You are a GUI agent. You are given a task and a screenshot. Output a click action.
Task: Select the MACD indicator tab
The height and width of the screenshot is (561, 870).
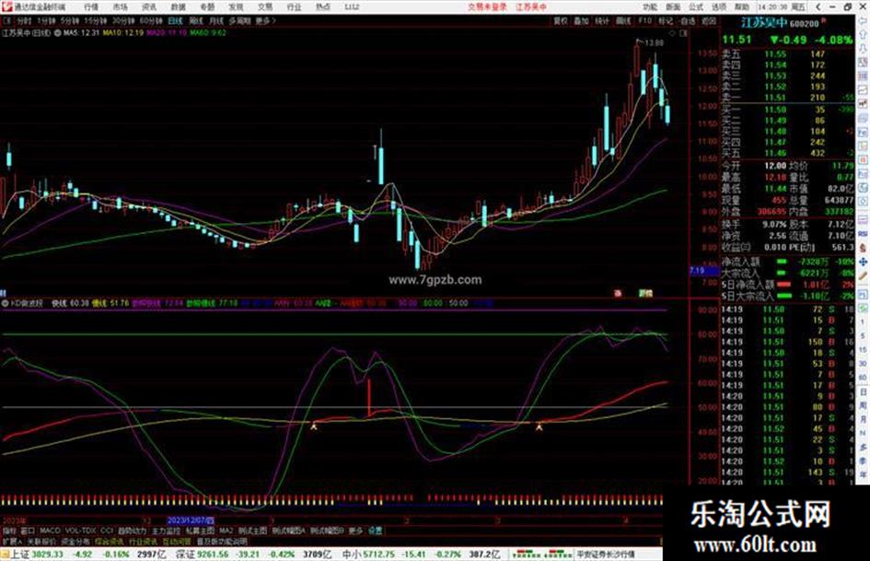click(x=50, y=531)
